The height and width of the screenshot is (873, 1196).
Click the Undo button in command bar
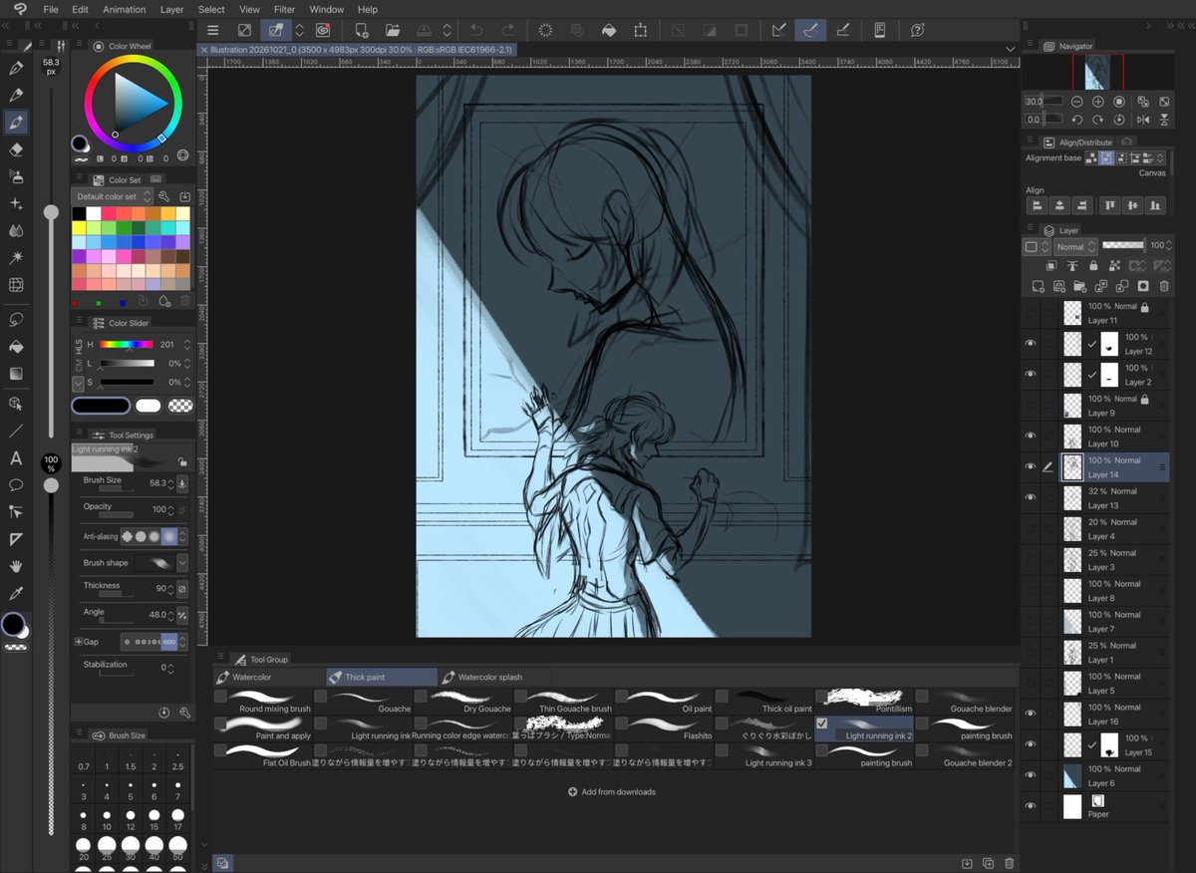(477, 30)
